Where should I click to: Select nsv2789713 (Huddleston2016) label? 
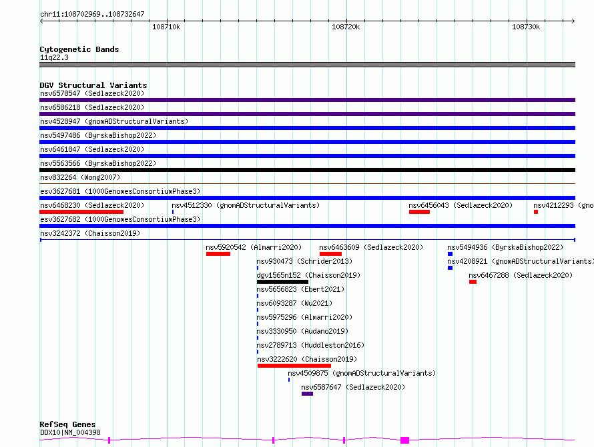point(310,345)
